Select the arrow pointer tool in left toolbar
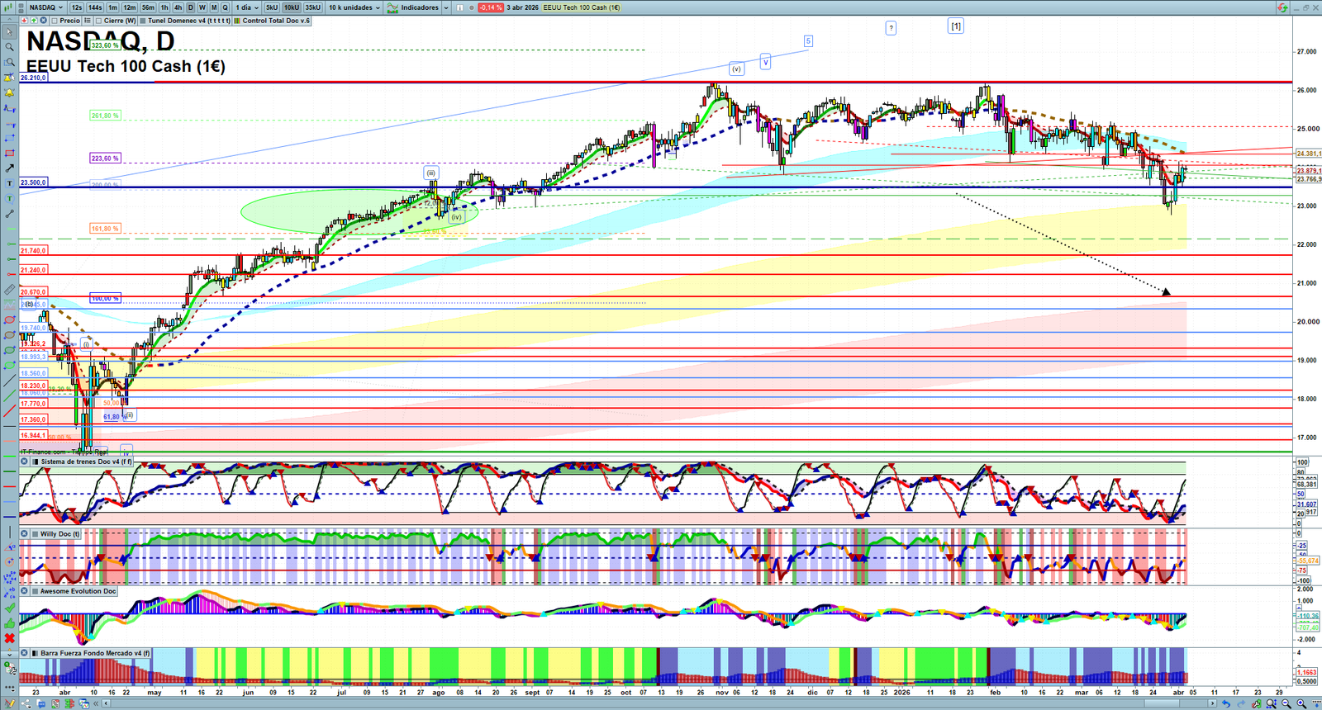Screen dimensions: 1322x710 tap(9, 32)
